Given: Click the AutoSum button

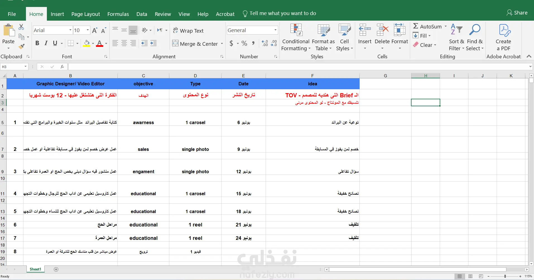Looking at the screenshot, I should tap(428, 26).
